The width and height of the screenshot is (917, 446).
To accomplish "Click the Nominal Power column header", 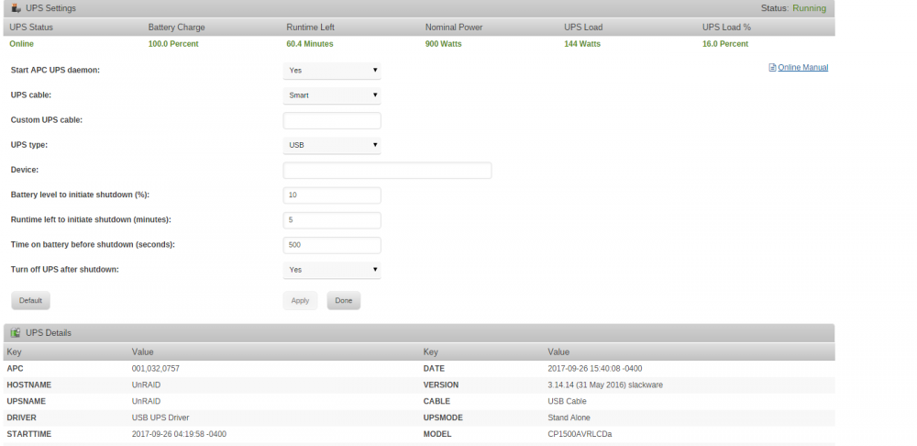I will (x=454, y=27).
